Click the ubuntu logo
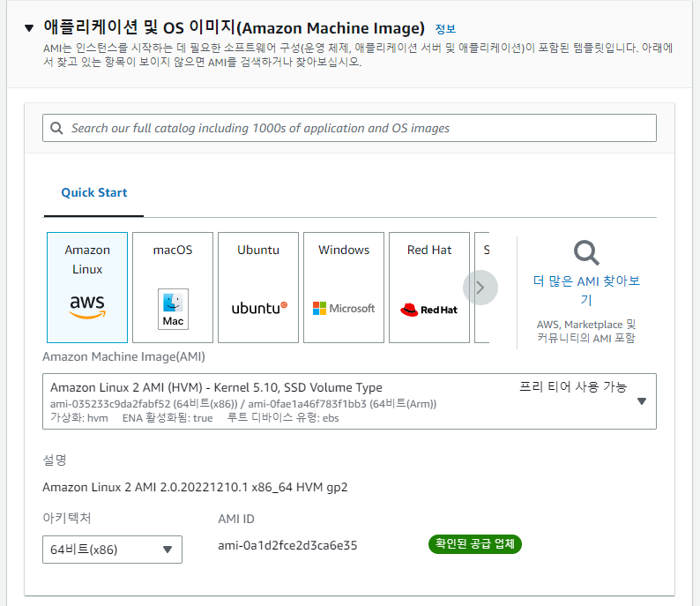 coord(259,308)
